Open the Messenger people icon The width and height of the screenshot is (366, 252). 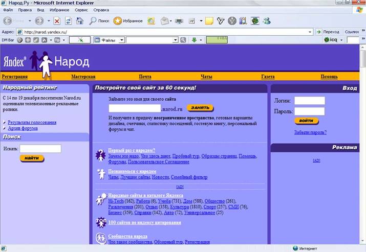pyautogui.click(x=267, y=21)
